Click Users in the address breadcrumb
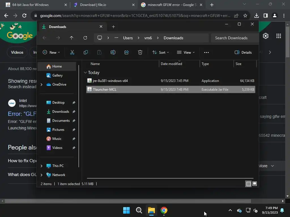 pyautogui.click(x=128, y=38)
